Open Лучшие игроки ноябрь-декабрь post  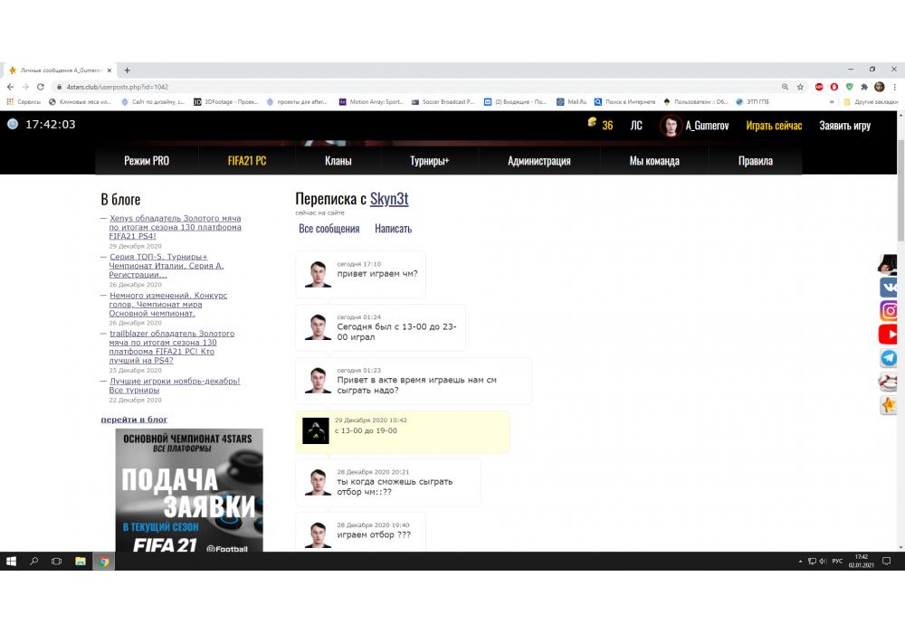tap(175, 385)
